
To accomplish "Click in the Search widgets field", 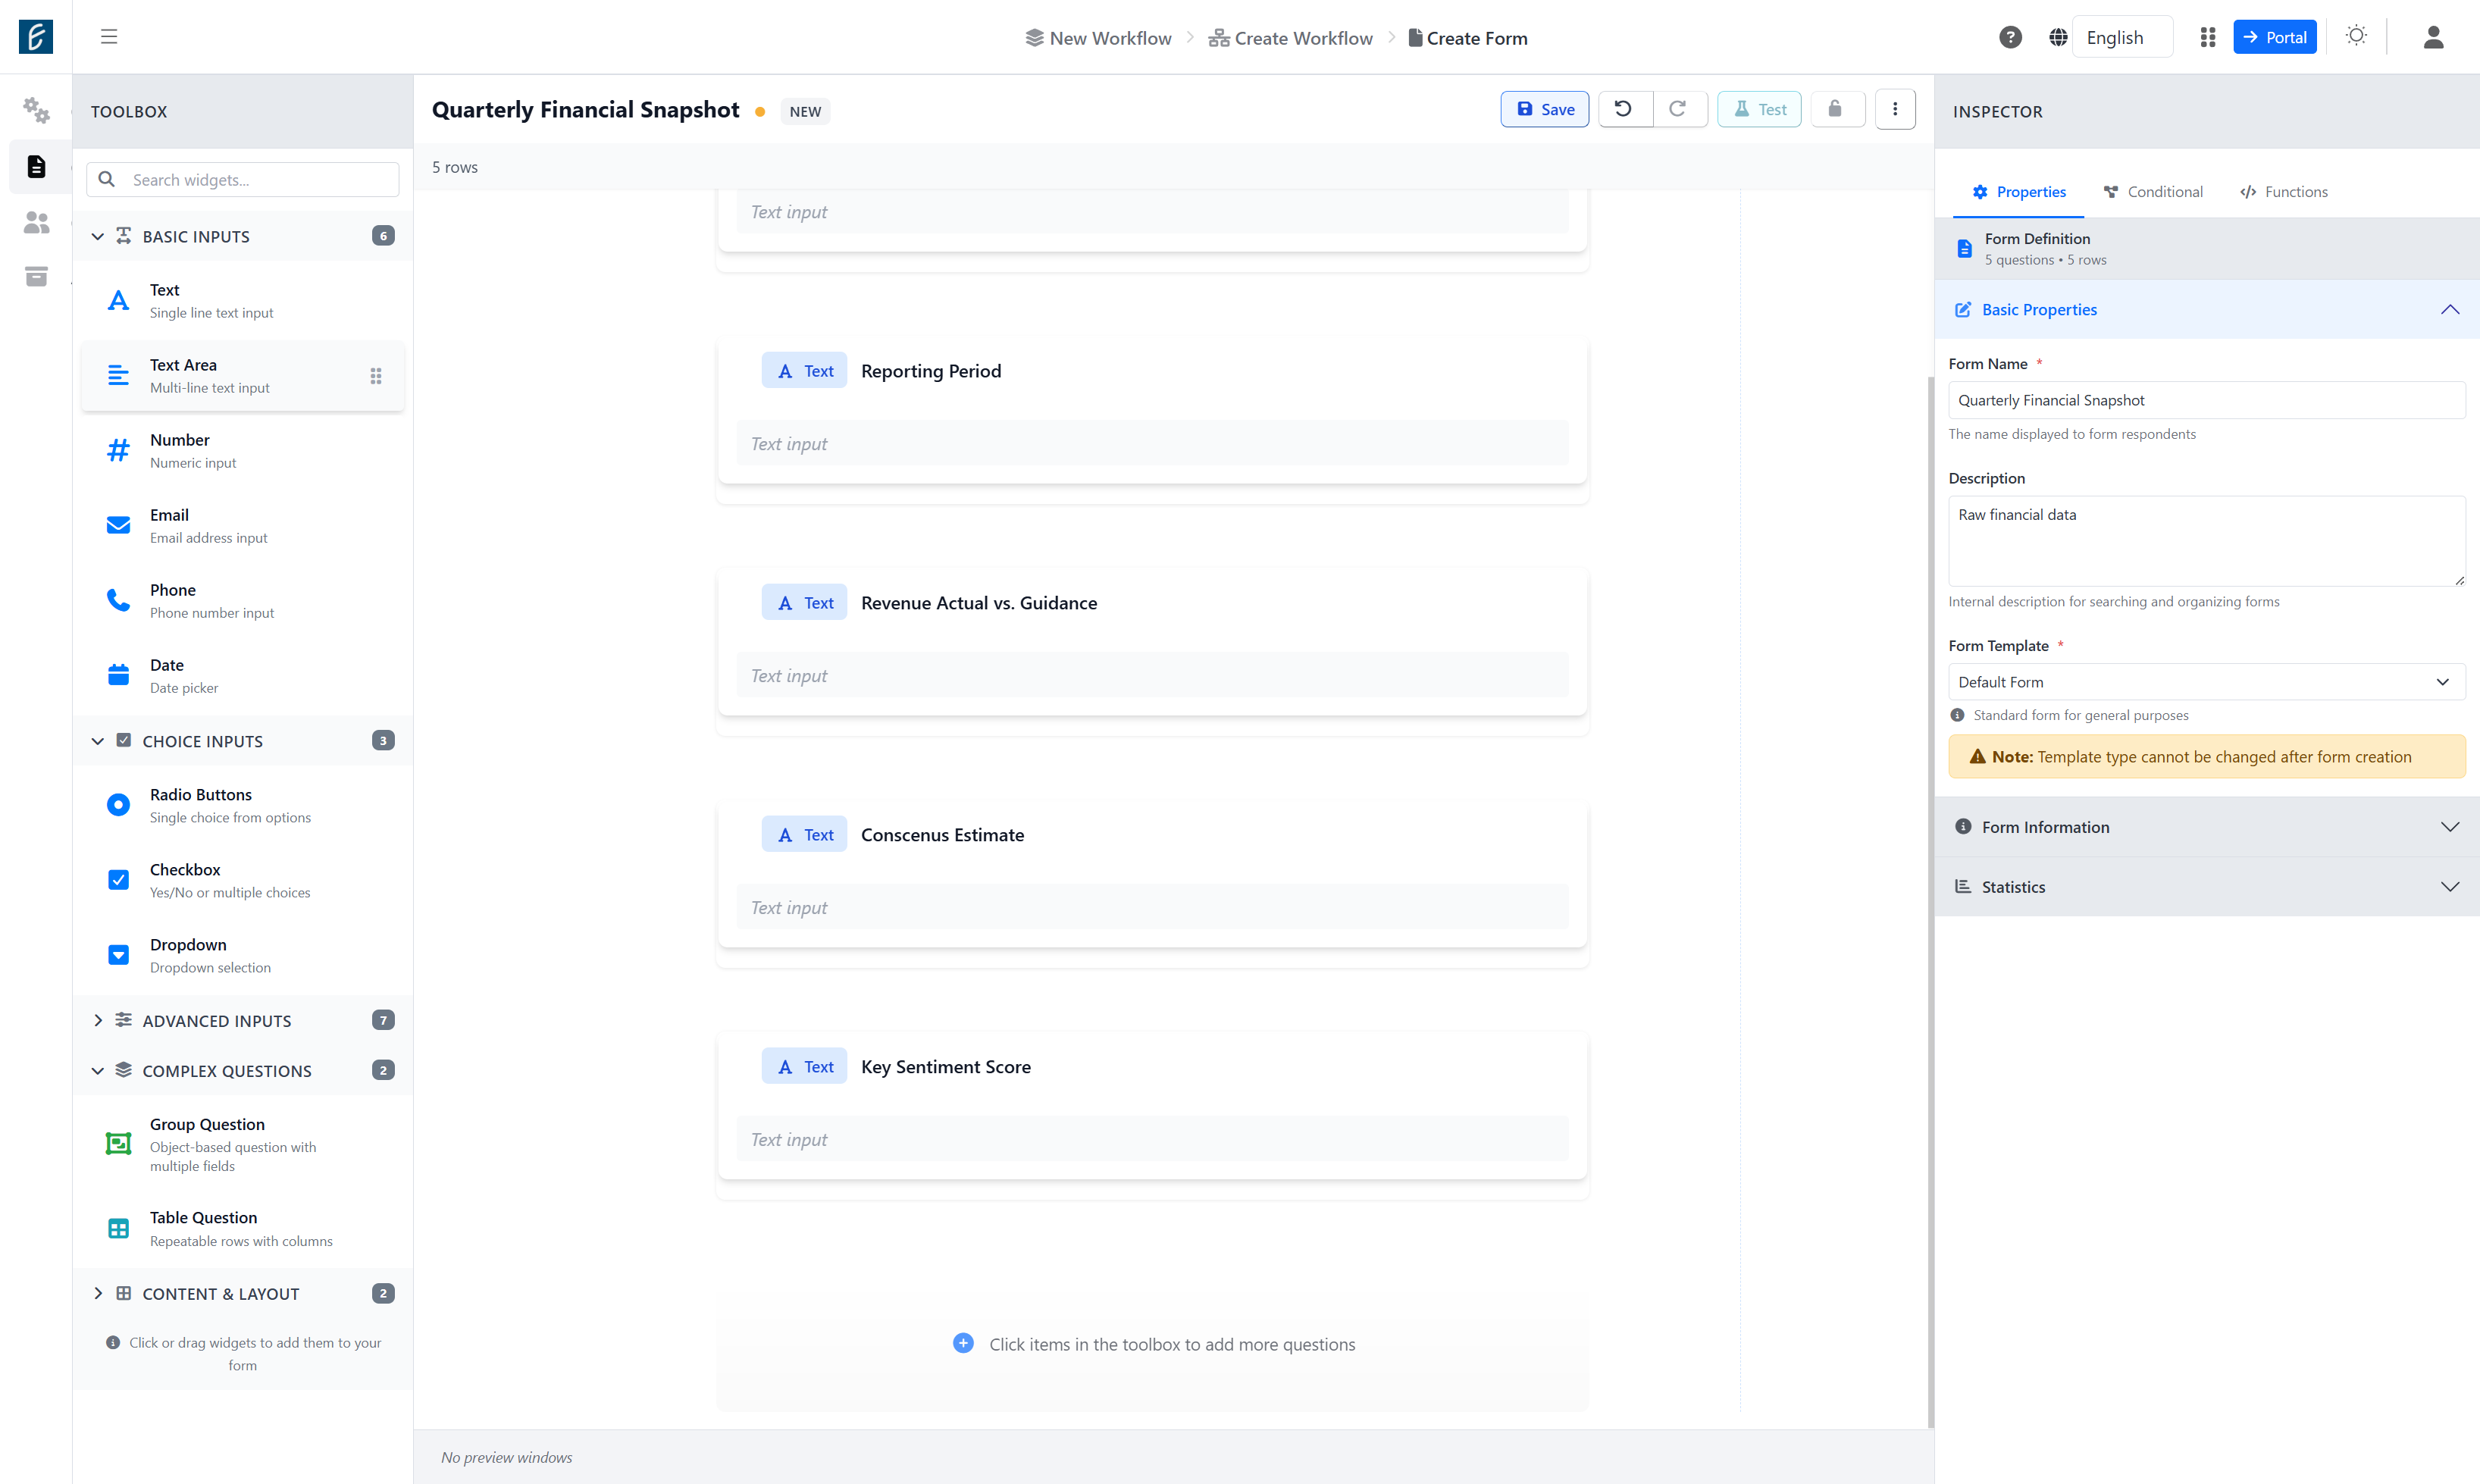I will pos(243,180).
